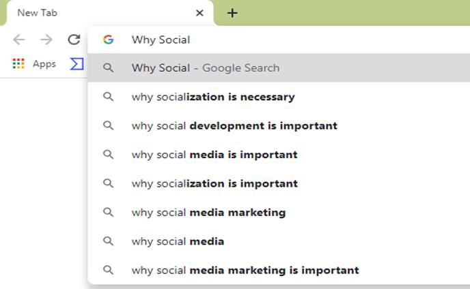Screen dimensions: 470x289
Task: Select "why socialization is necessary" suggestion
Action: click(279, 97)
